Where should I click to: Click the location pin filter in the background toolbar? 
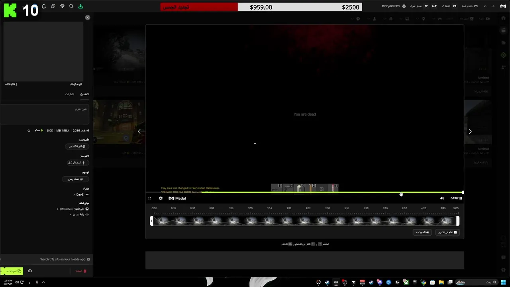[424, 19]
